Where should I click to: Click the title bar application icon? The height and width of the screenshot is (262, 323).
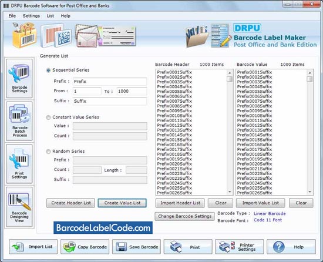pyautogui.click(x=6, y=6)
